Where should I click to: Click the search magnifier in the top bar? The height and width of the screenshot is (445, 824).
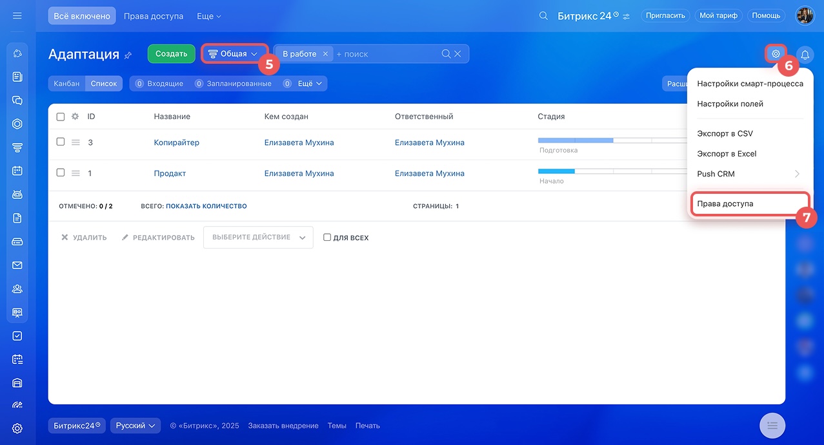coord(543,15)
